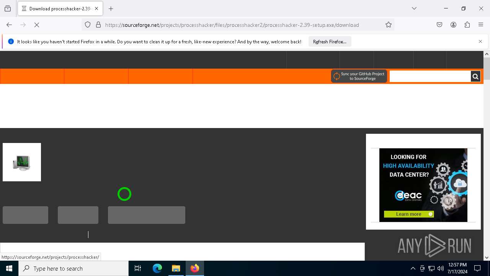The width and height of the screenshot is (490, 276).
Task: Open the Firefox application menu
Action: point(481,25)
